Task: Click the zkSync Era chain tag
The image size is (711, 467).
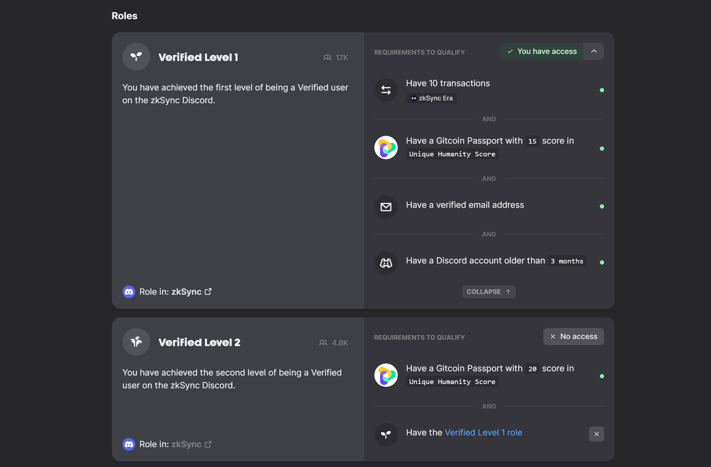Action: pyautogui.click(x=432, y=98)
